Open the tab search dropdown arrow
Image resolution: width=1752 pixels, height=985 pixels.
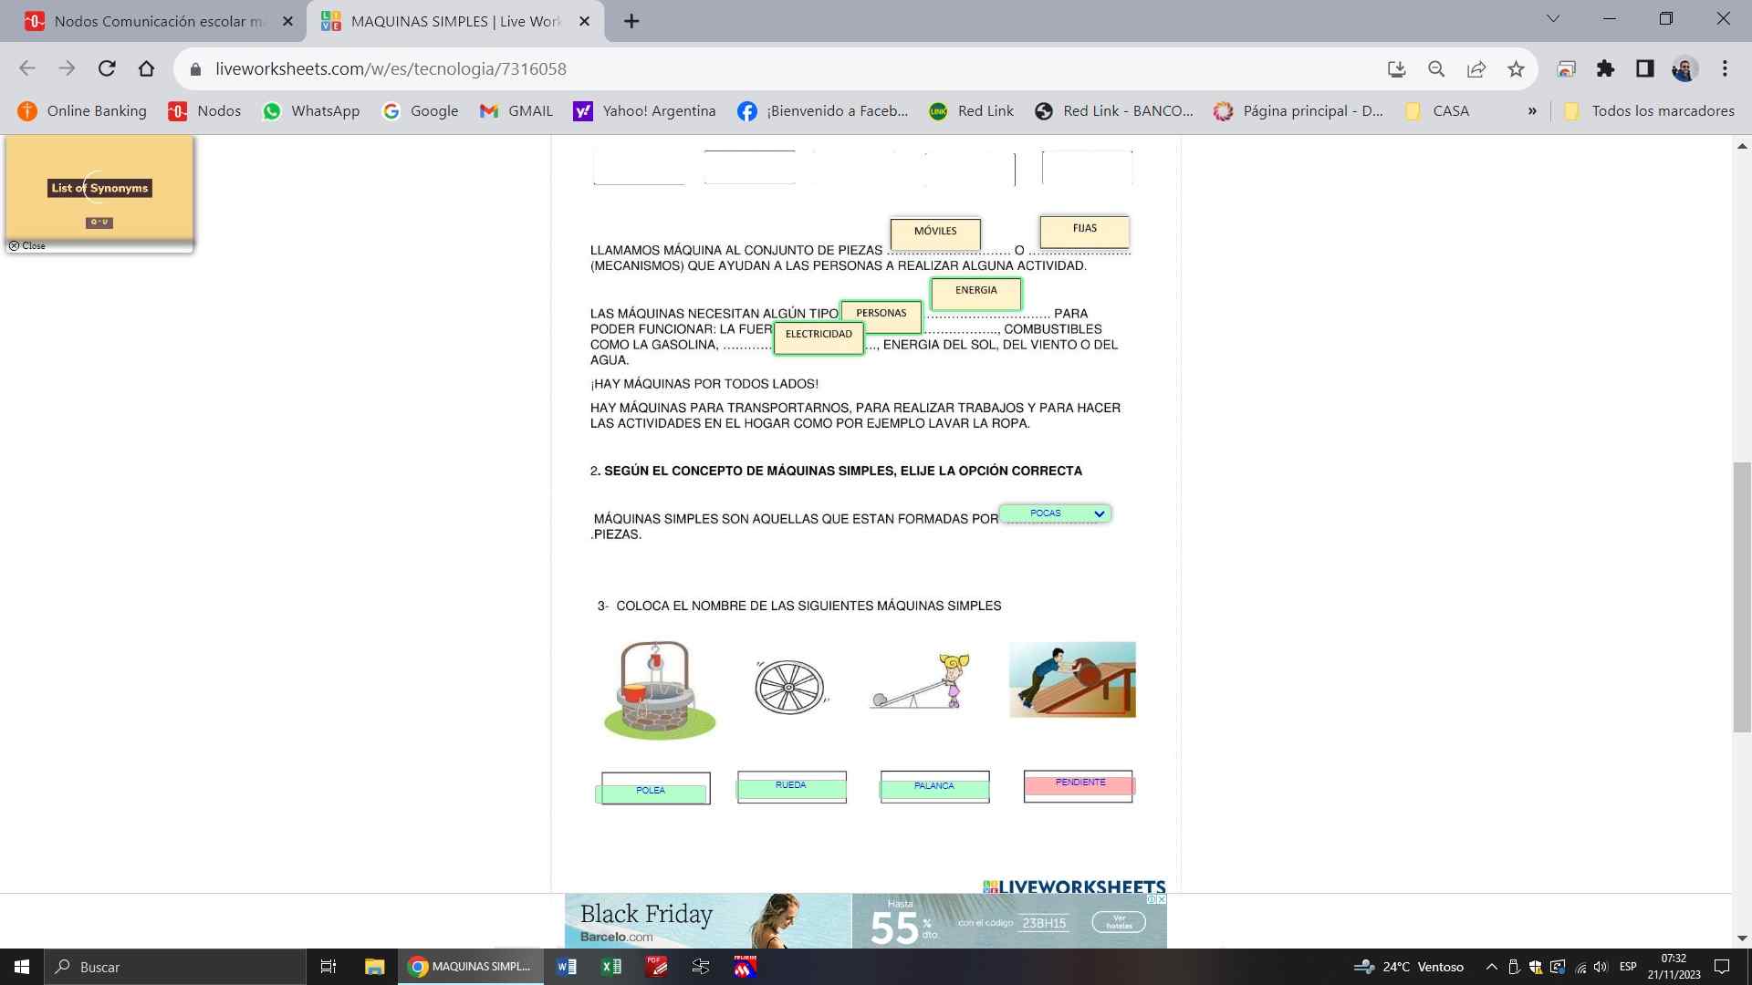click(1552, 19)
